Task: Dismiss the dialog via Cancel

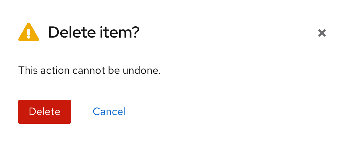Action: (109, 111)
